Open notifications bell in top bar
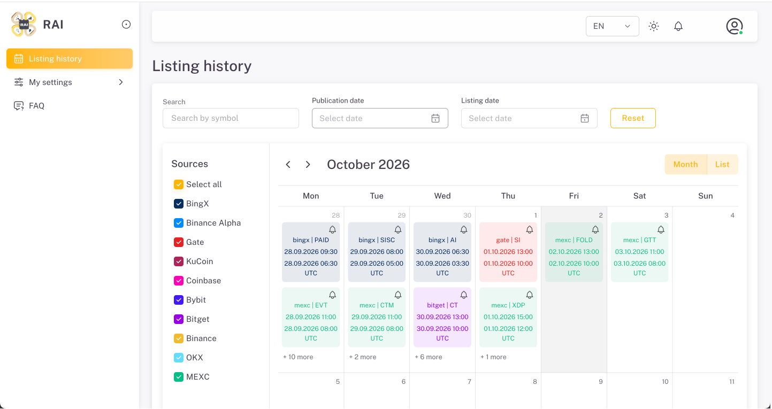The width and height of the screenshot is (772, 409). [x=678, y=26]
